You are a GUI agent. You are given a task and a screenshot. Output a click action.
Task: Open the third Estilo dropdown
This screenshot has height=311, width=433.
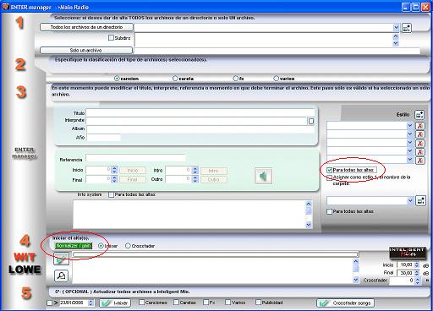(x=410, y=143)
